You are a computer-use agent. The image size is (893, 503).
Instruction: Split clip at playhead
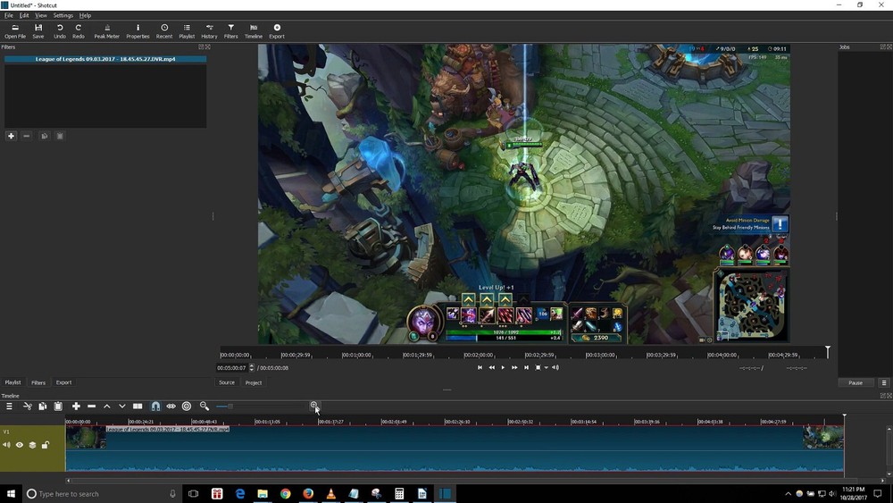pos(138,407)
